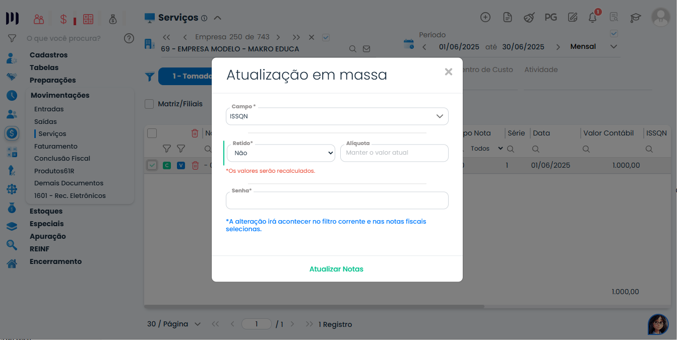
Task: Click the plus circle add icon
Action: [x=485, y=17]
